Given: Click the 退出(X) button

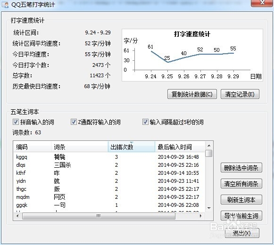Looking at the screenshot, I should (x=242, y=233).
